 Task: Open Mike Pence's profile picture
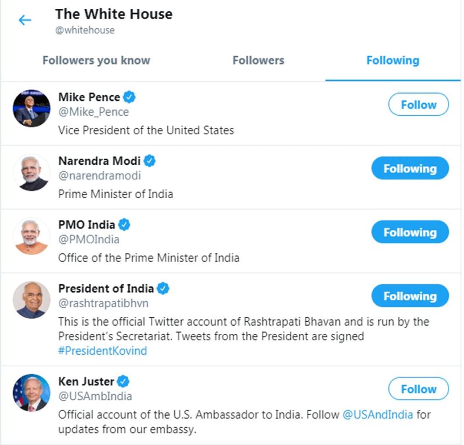point(32,108)
